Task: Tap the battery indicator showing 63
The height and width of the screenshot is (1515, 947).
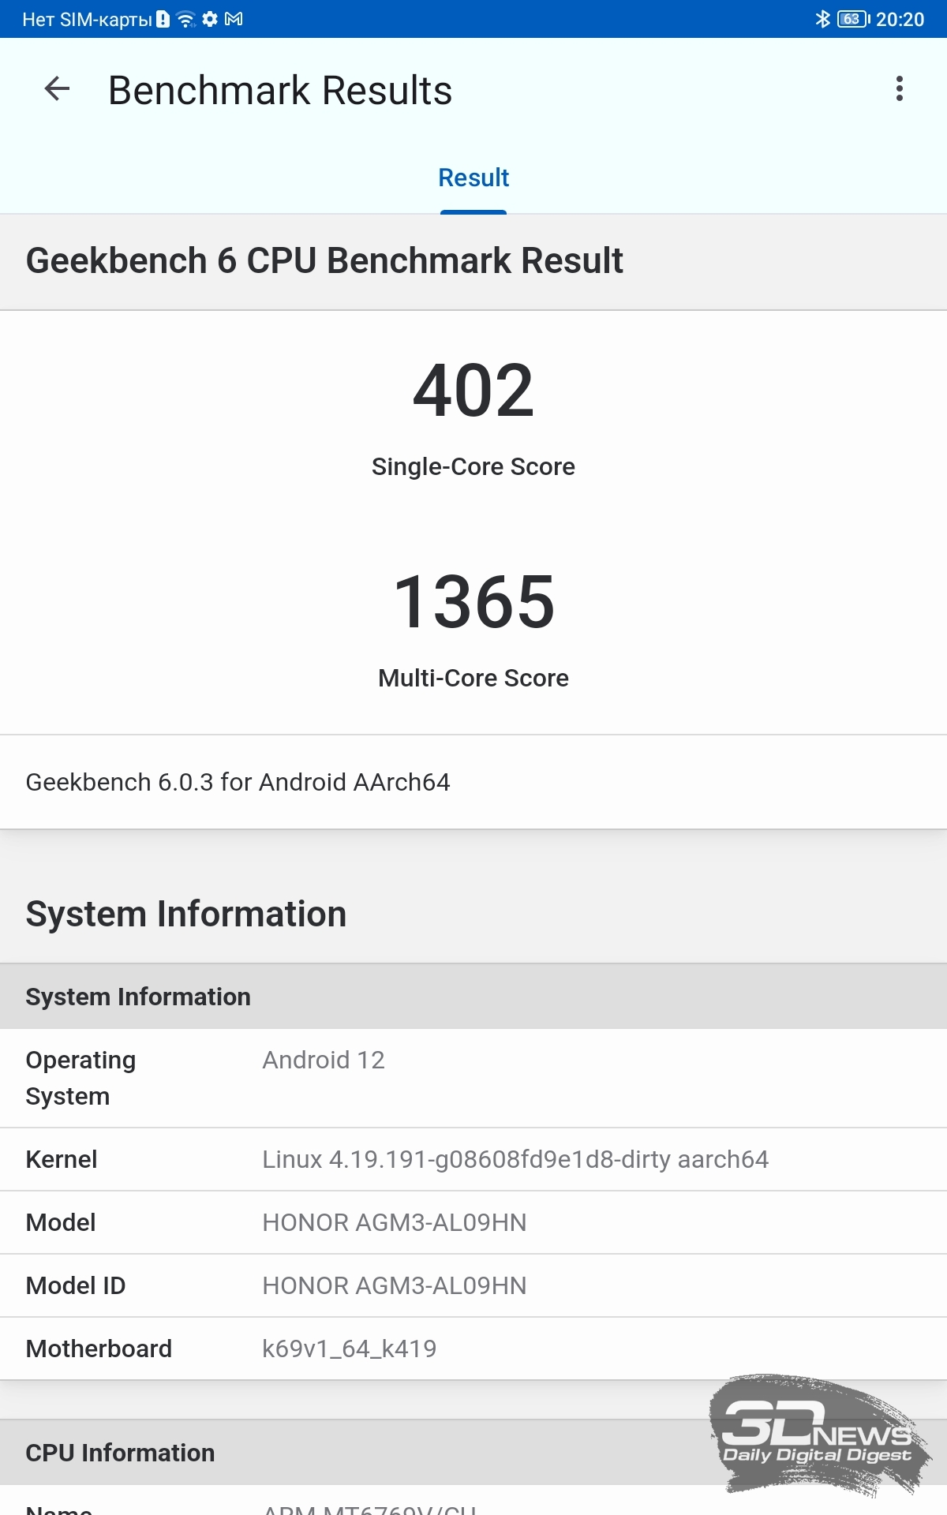Action: coord(854,19)
